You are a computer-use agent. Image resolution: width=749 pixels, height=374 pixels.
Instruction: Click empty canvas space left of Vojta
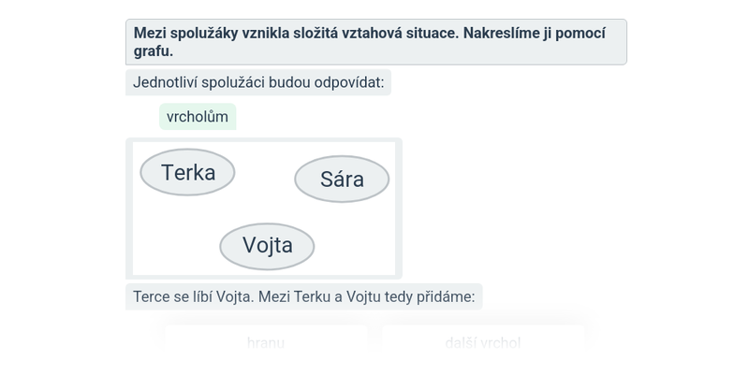(x=173, y=246)
